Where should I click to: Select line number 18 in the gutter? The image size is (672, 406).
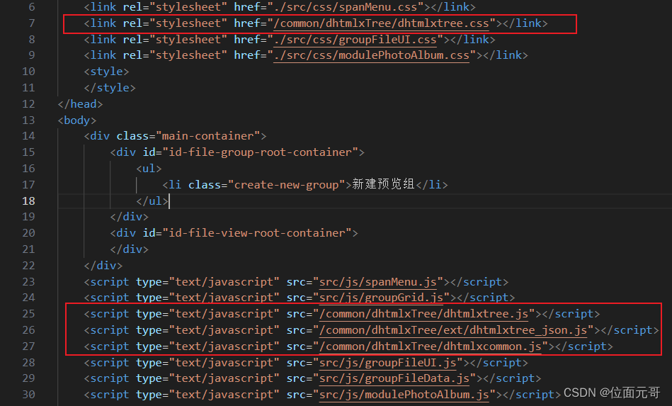point(28,201)
